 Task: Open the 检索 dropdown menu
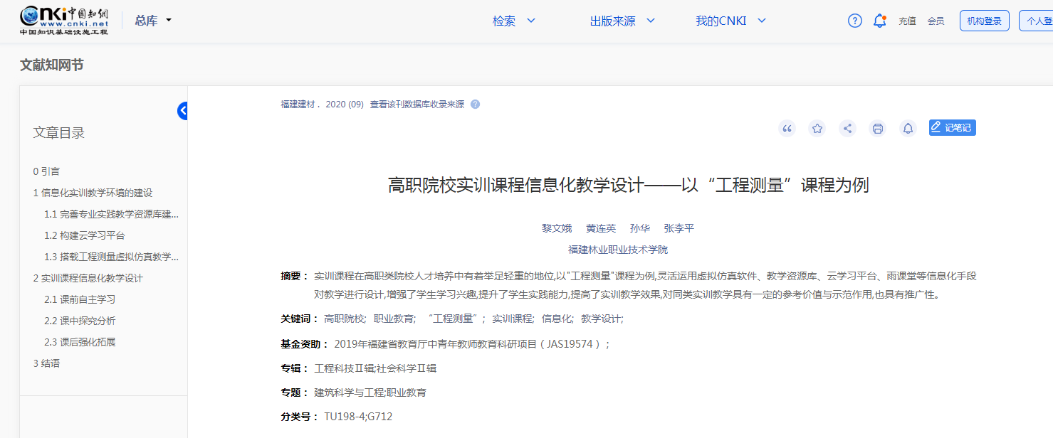tap(513, 21)
